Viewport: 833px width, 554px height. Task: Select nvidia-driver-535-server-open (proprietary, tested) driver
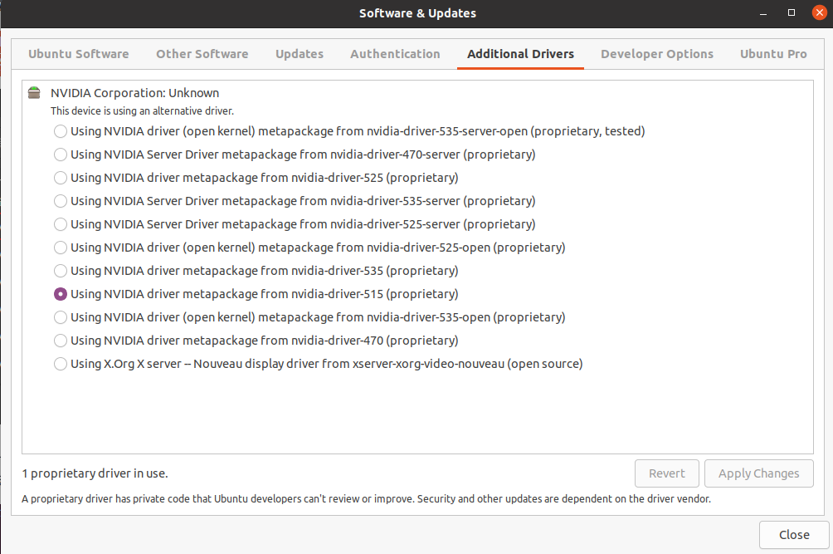(x=61, y=131)
